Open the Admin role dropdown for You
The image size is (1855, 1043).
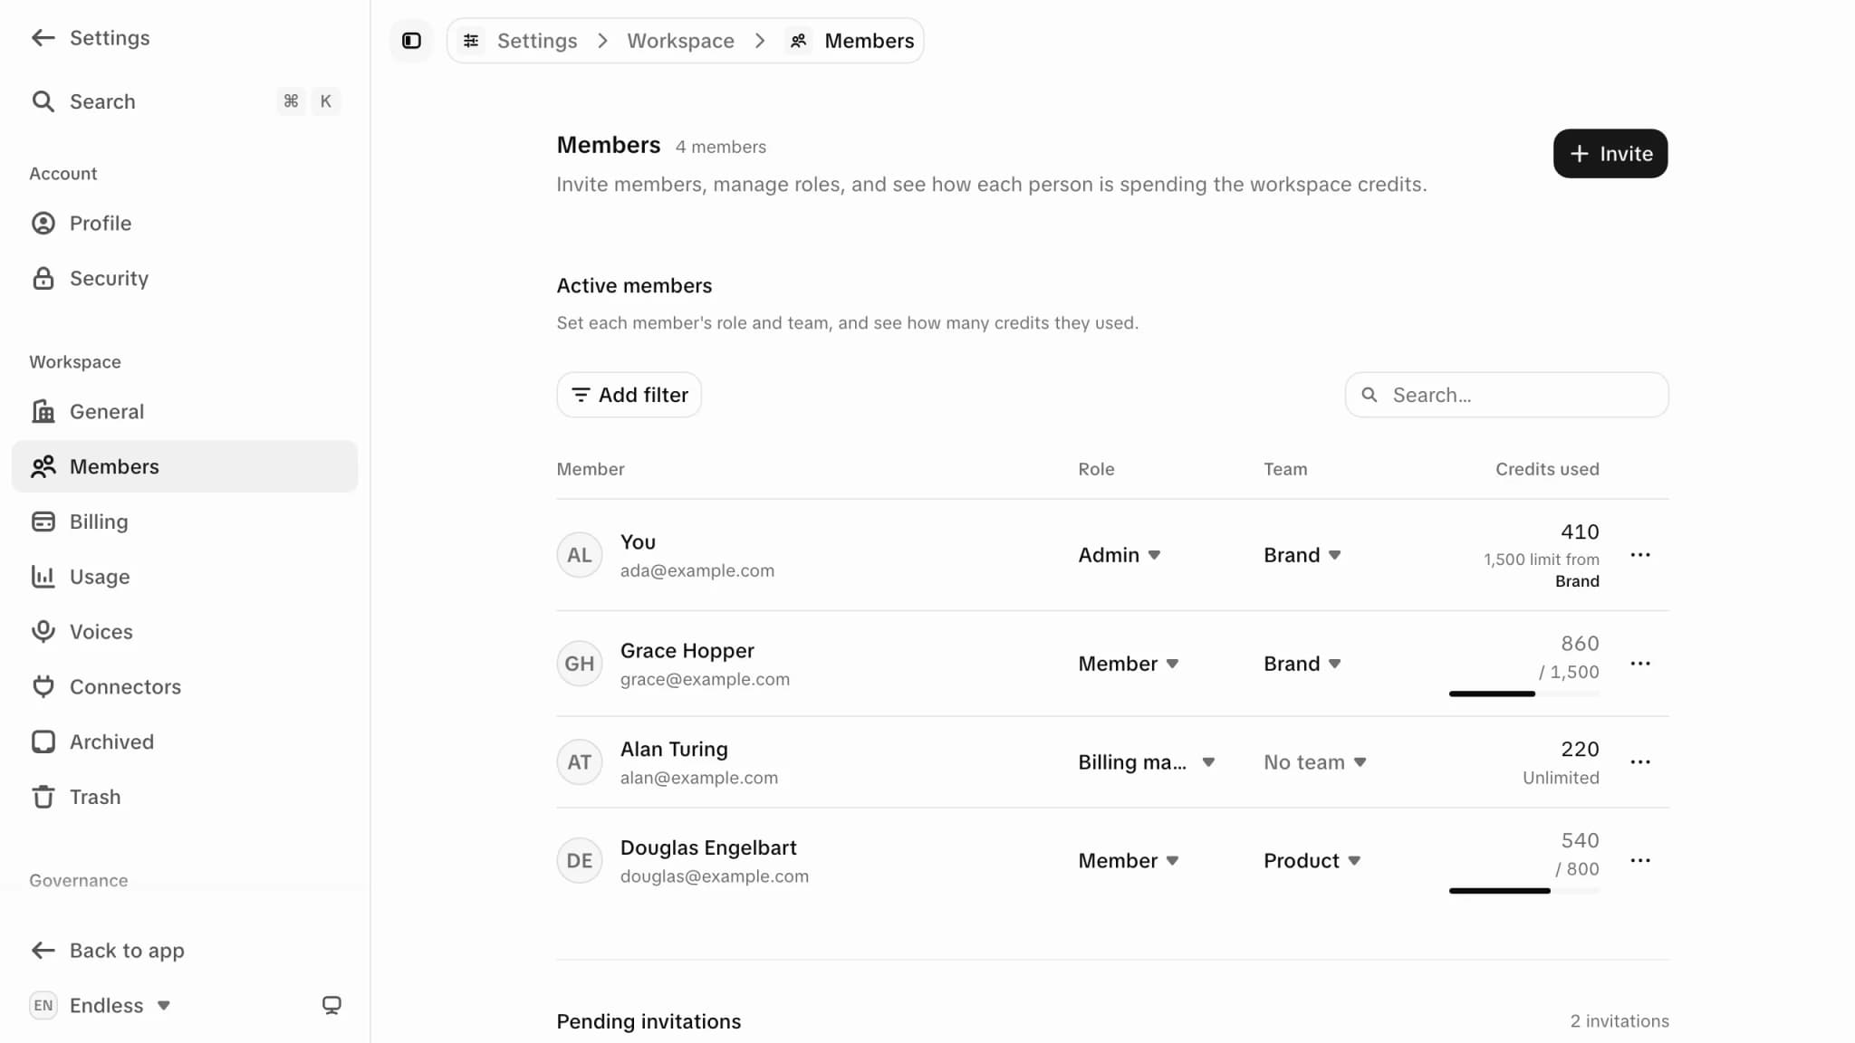[1120, 555]
